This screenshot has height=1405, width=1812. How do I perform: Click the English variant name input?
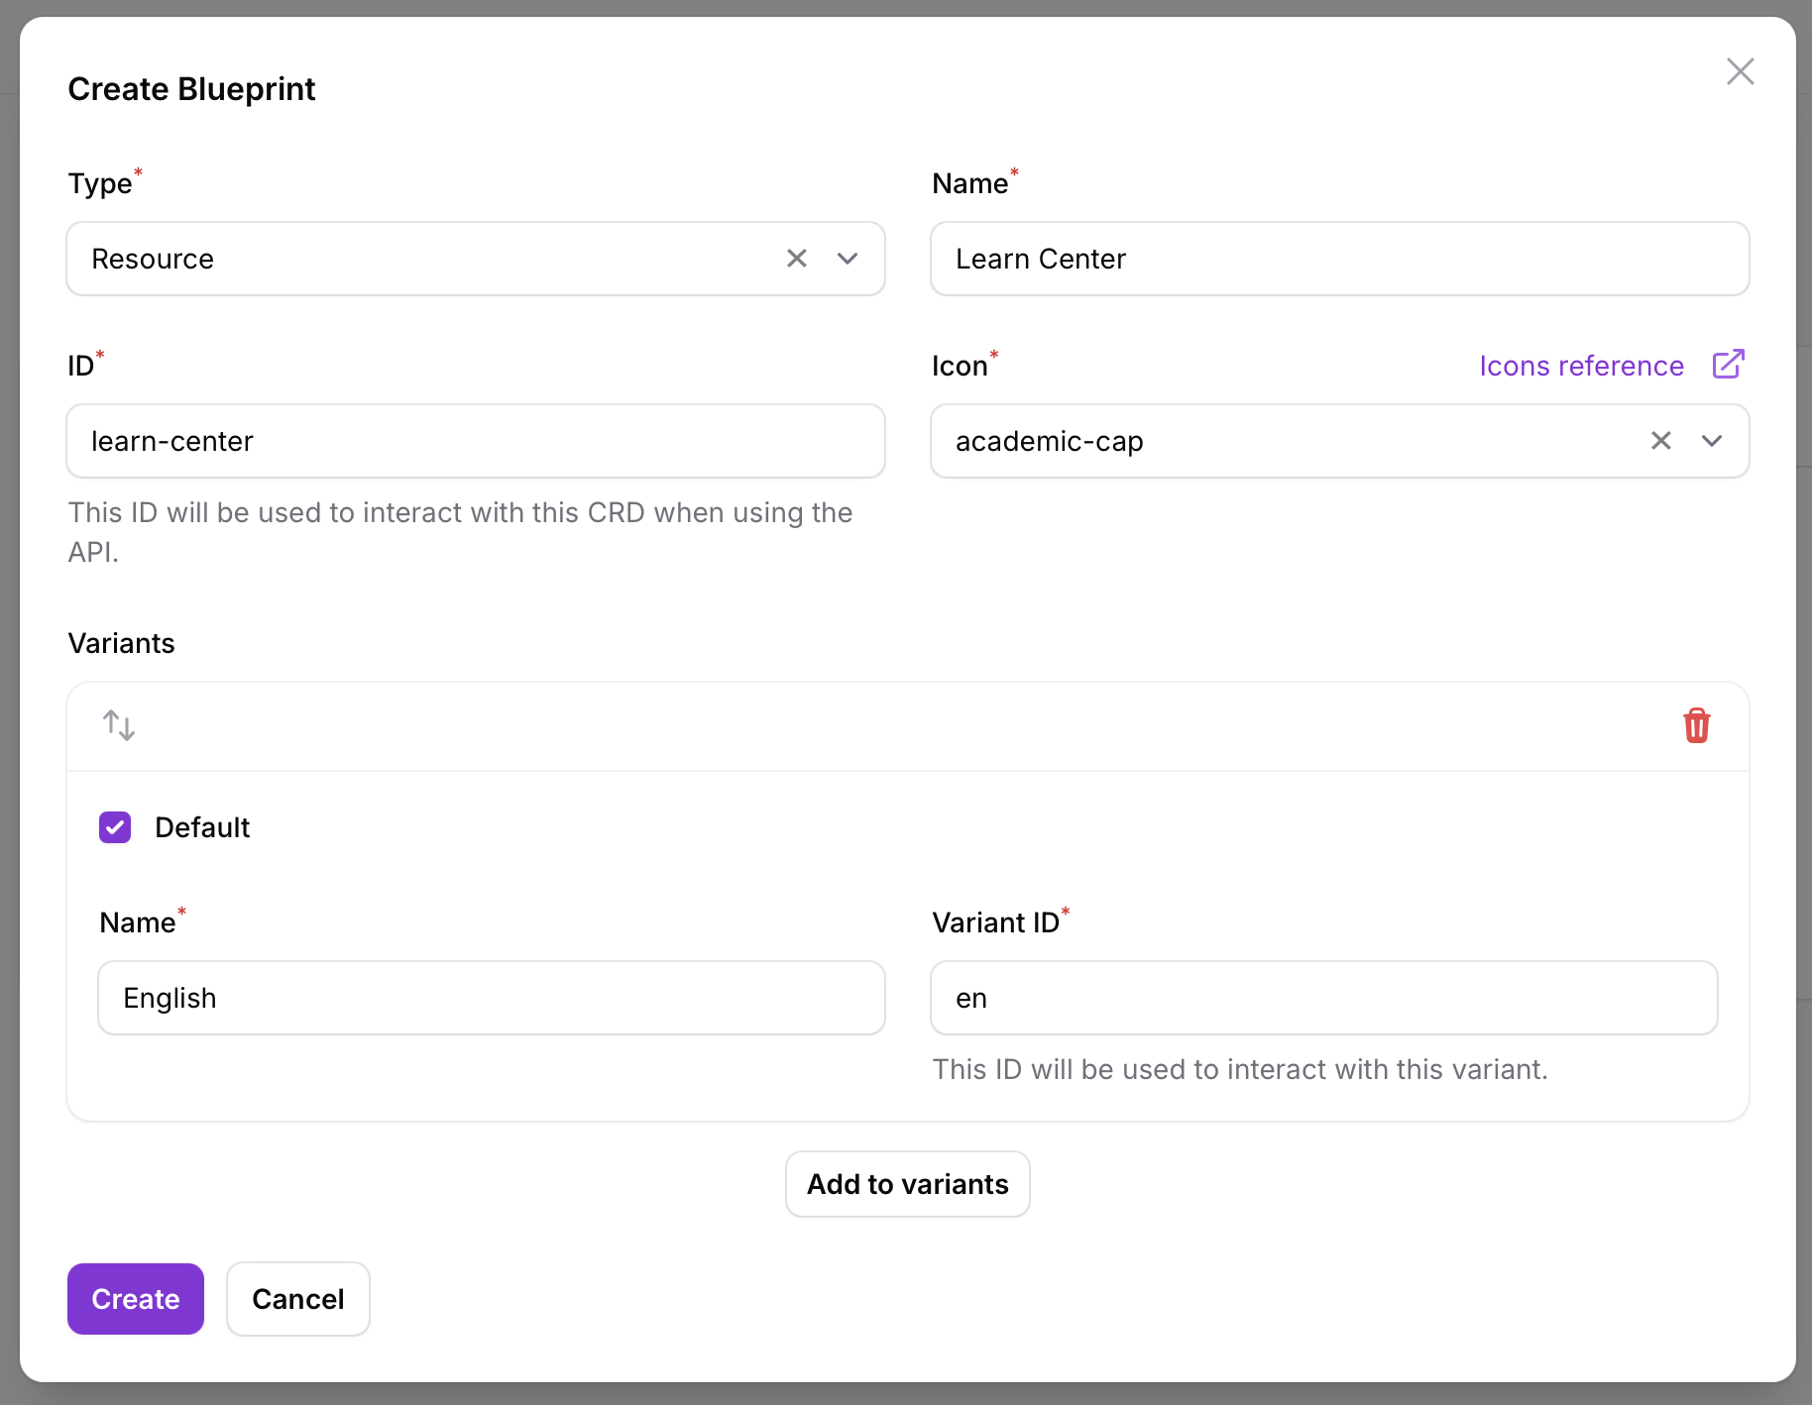click(x=491, y=998)
